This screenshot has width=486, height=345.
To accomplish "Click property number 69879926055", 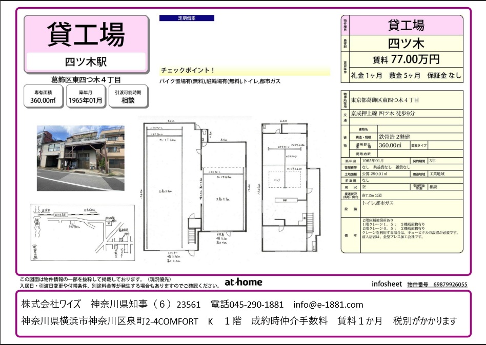I will [450, 284].
